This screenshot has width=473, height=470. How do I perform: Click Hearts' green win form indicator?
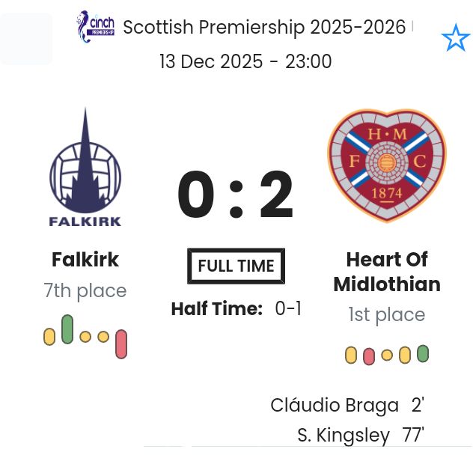[423, 353]
